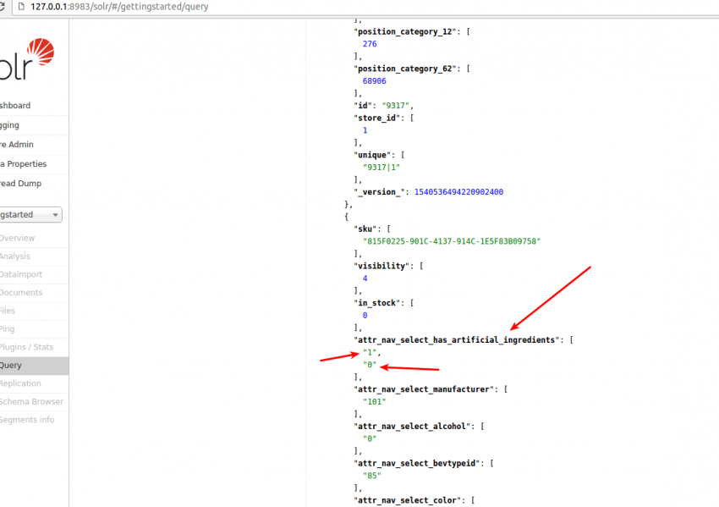The height and width of the screenshot is (507, 719).
Task: Click the in_stock value 0
Action: click(365, 316)
